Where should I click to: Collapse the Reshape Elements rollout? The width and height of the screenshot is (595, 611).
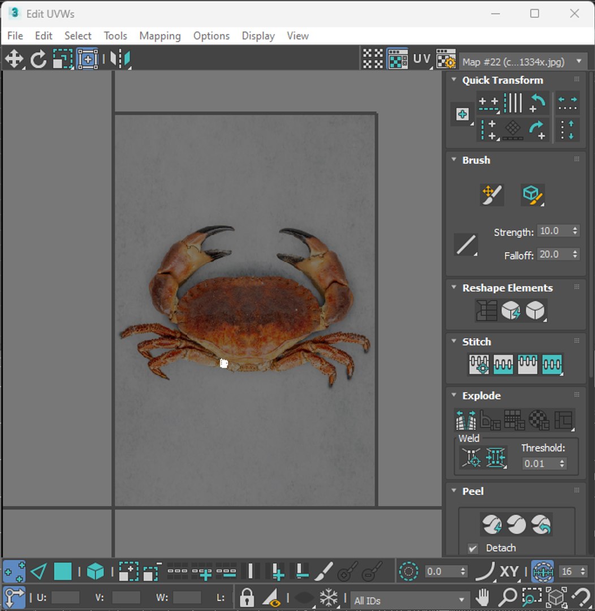[454, 287]
